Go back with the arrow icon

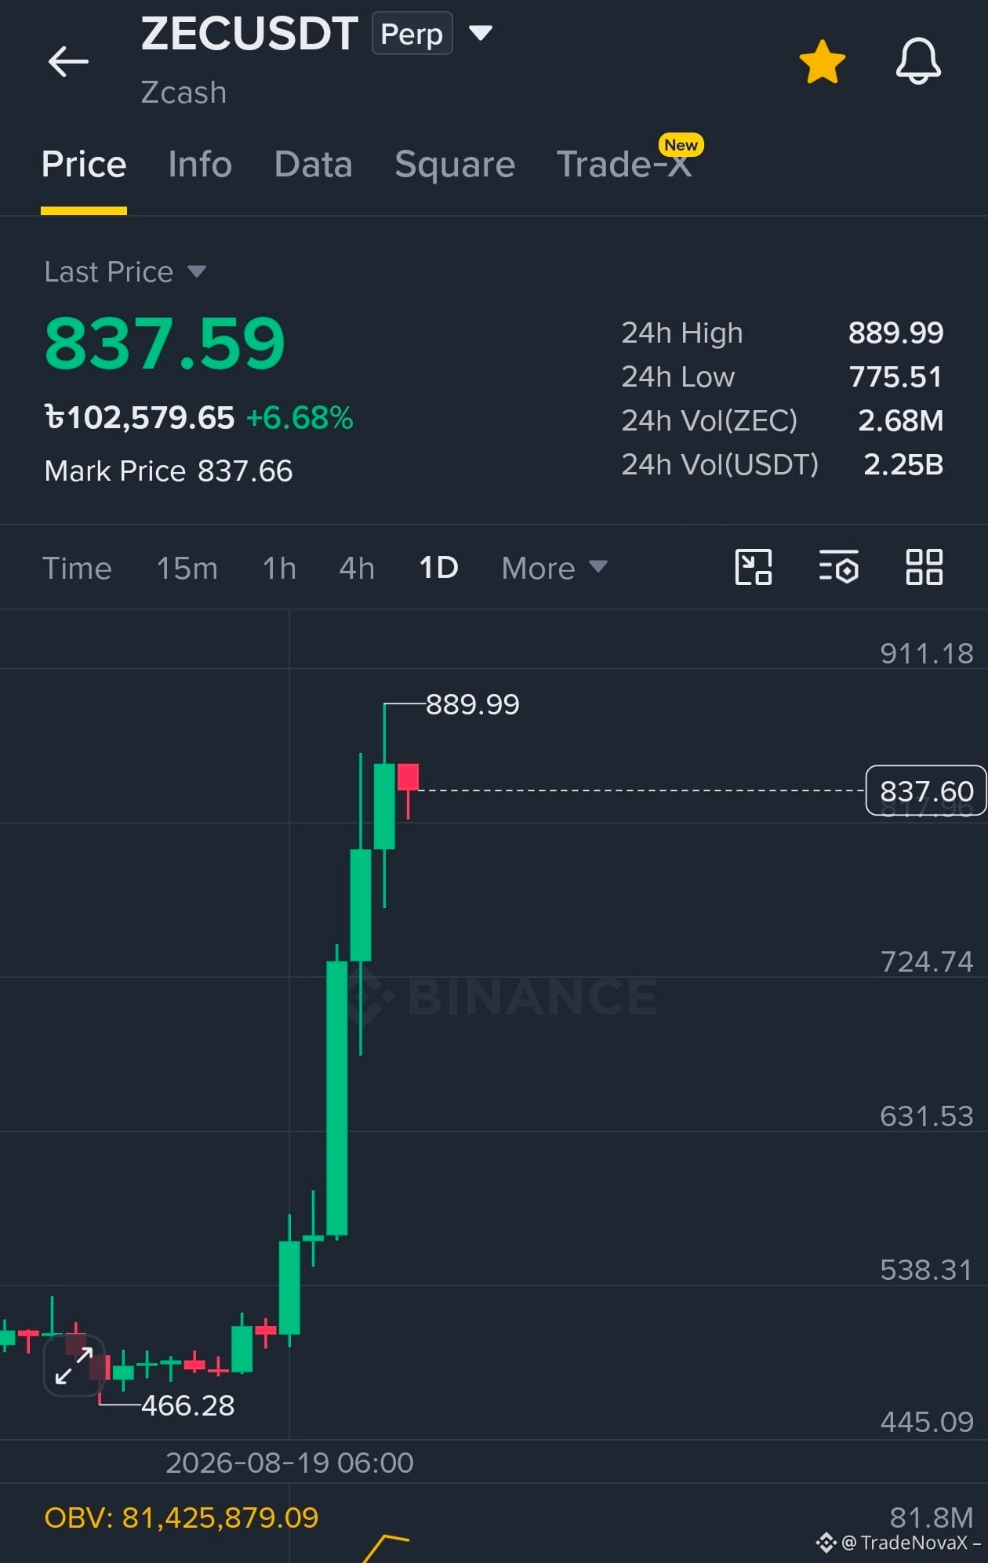coord(68,61)
